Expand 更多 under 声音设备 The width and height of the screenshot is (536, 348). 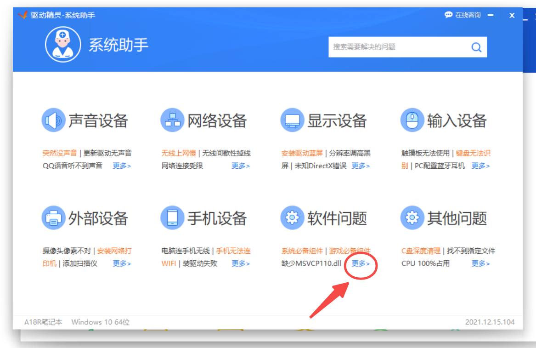pos(122,166)
